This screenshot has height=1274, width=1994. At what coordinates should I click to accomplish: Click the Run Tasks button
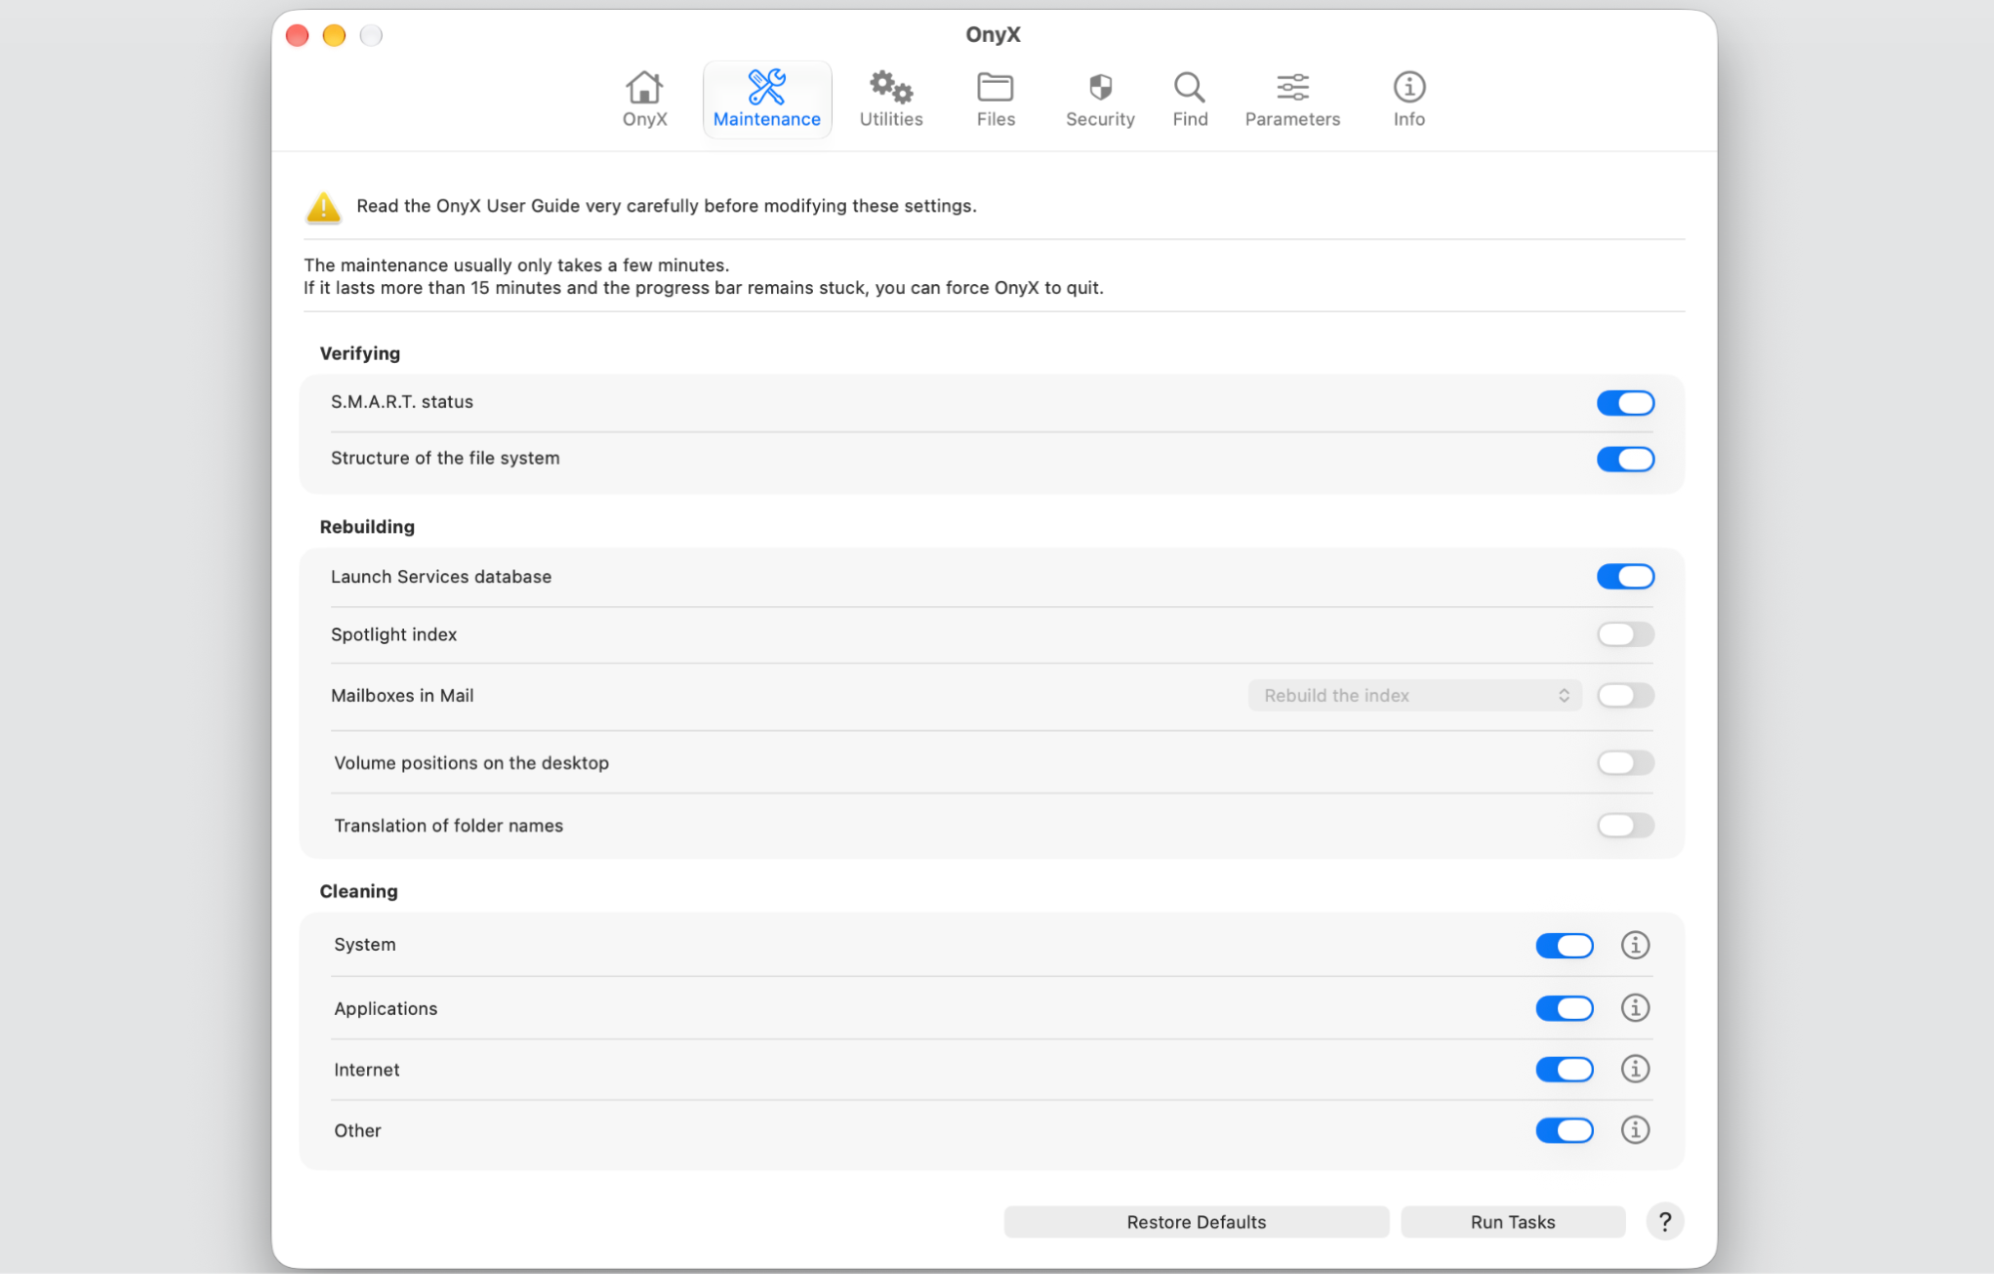[1512, 1222]
